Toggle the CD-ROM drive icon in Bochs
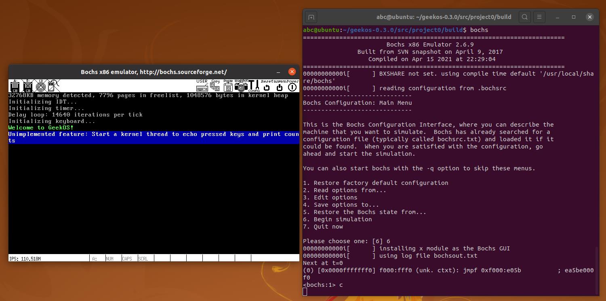Screen dimensions: 606x301 (41, 86)
